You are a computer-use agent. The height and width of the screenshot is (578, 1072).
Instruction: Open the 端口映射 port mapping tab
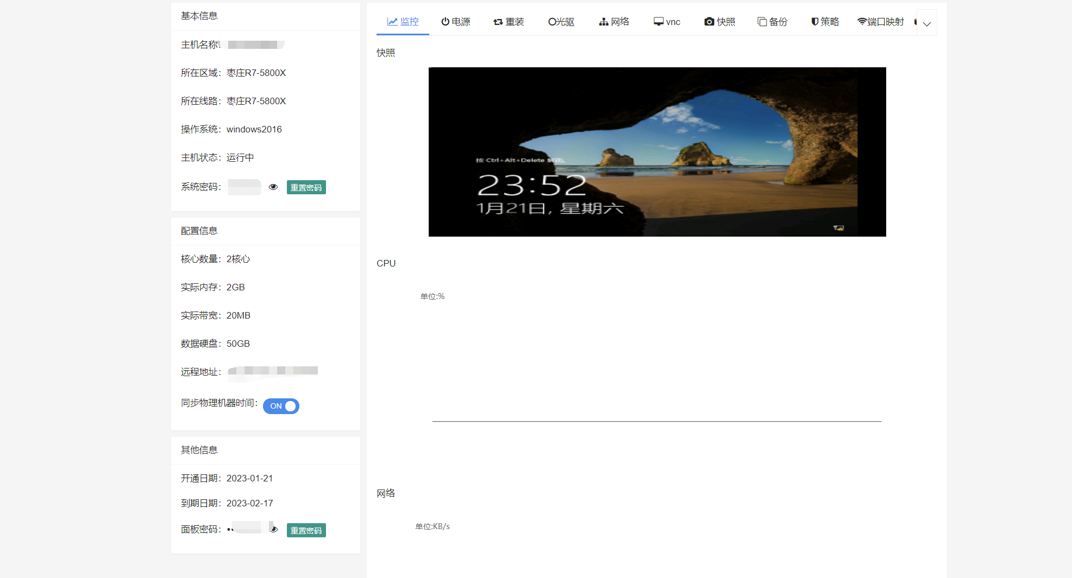click(880, 22)
